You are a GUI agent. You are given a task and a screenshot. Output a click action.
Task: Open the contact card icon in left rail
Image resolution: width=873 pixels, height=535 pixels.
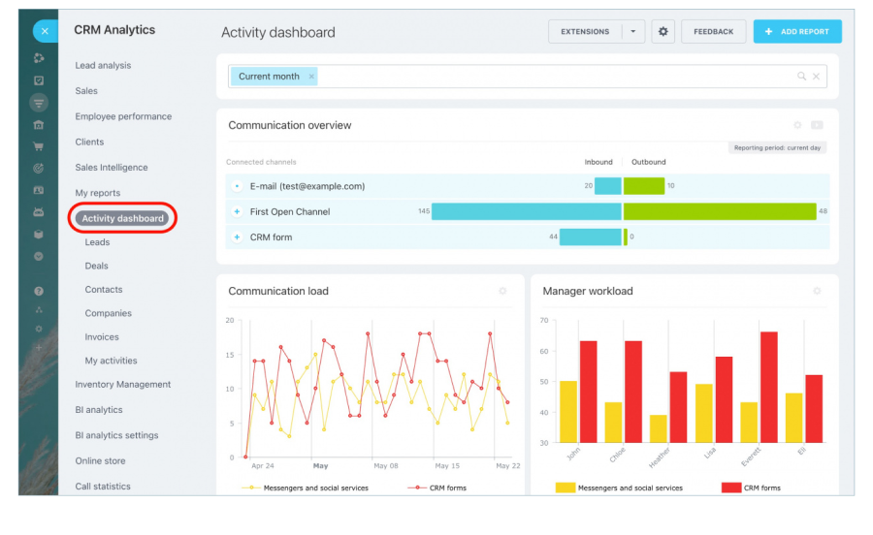tap(39, 190)
